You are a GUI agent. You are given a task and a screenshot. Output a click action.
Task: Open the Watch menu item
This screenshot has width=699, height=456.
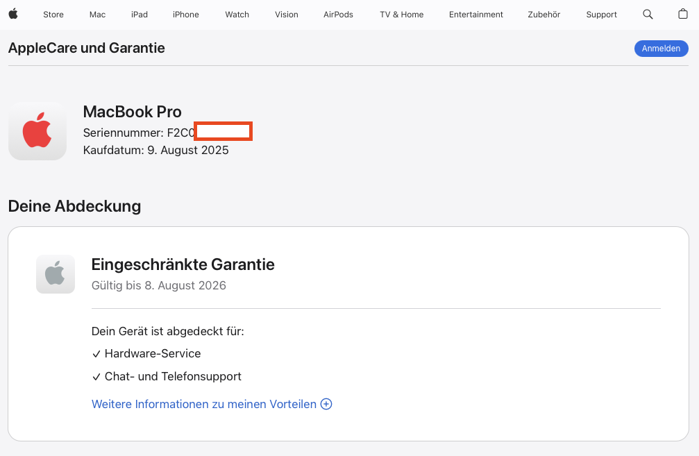pos(237,15)
